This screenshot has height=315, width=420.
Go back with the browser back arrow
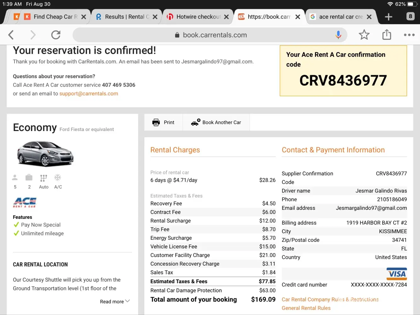point(11,35)
